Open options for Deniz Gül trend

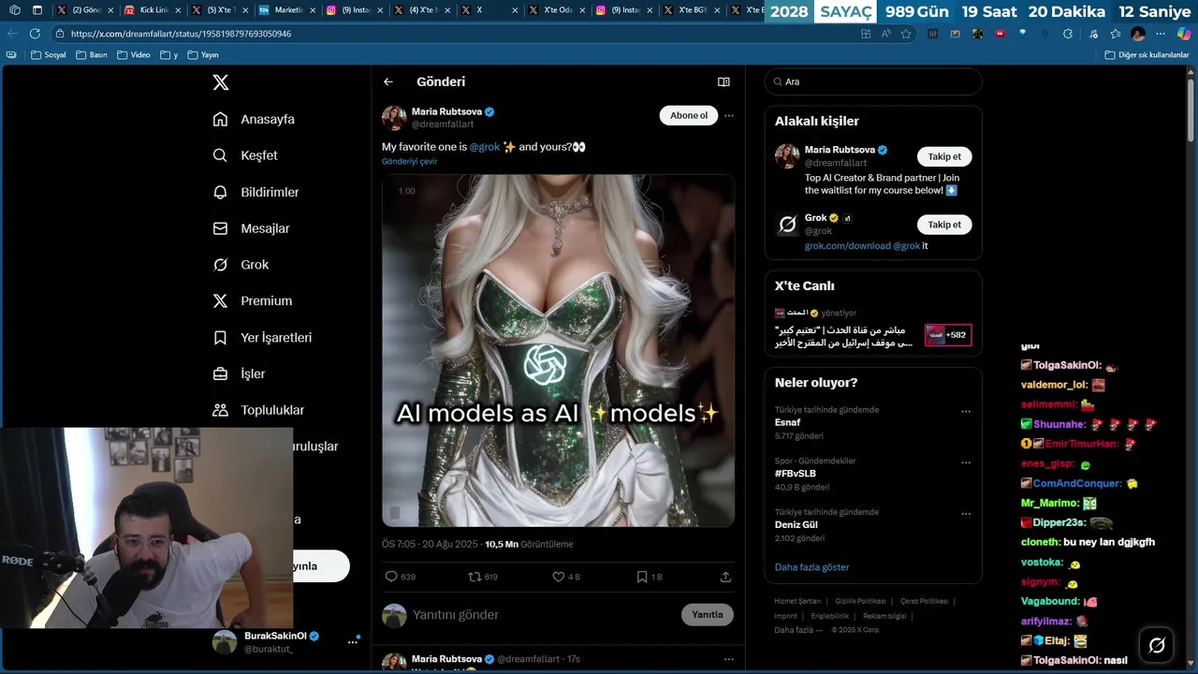point(966,514)
